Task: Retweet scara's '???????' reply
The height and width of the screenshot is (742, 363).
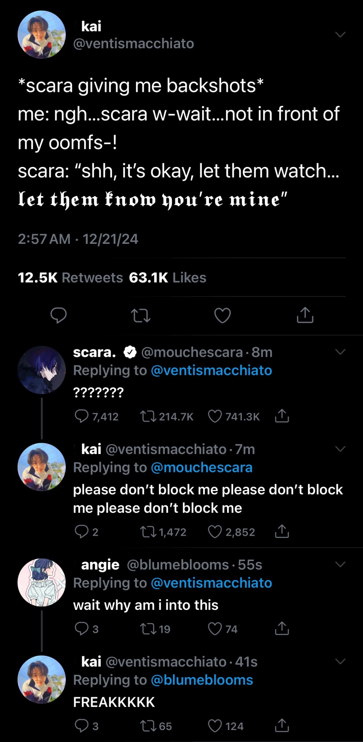Action: 148,416
